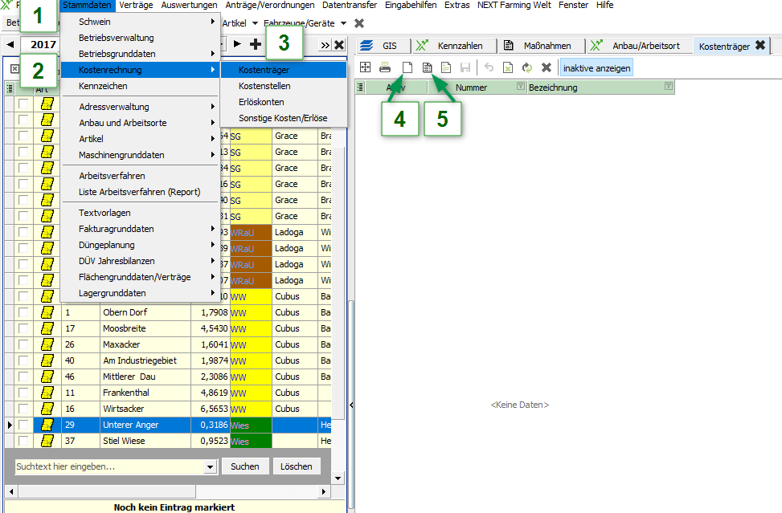782x513 pixels.
Task: Check the Wirtsacker row checkbox
Action: [x=24, y=409]
